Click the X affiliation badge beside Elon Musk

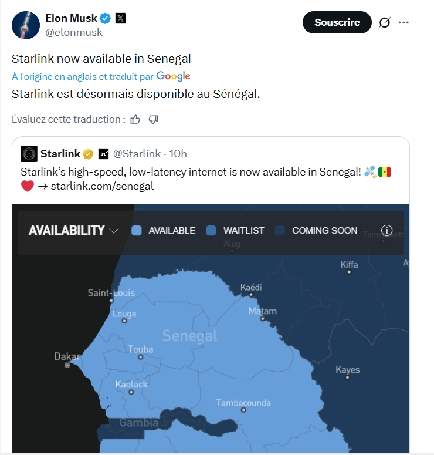click(120, 19)
